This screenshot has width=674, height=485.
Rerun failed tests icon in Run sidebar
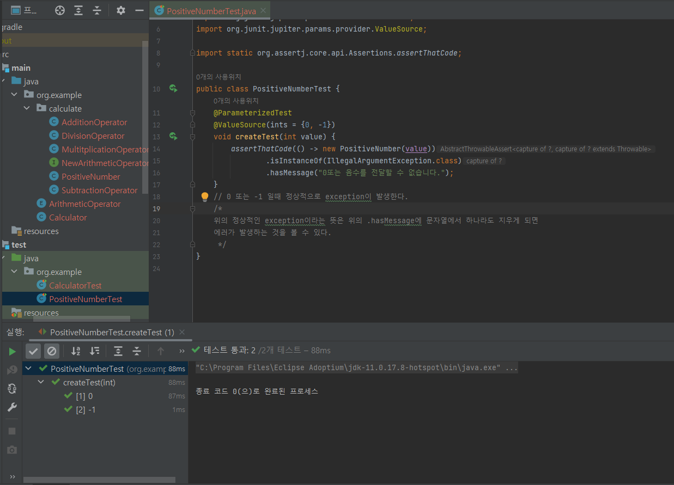click(12, 370)
